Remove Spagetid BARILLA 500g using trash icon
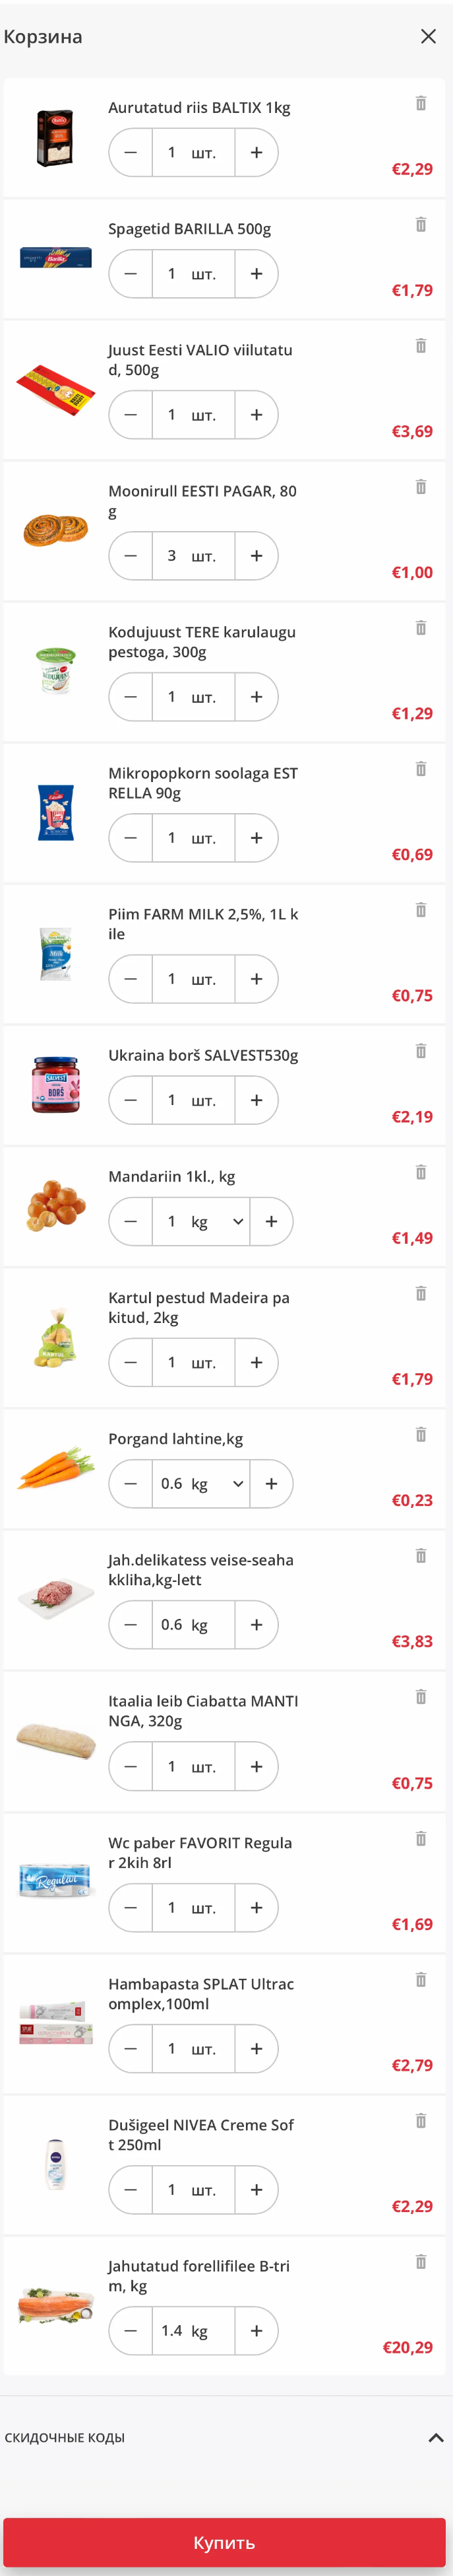This screenshot has height=2576, width=453. pos(420,224)
